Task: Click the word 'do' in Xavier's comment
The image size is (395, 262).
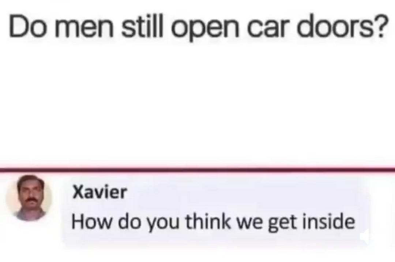Action: 128,222
